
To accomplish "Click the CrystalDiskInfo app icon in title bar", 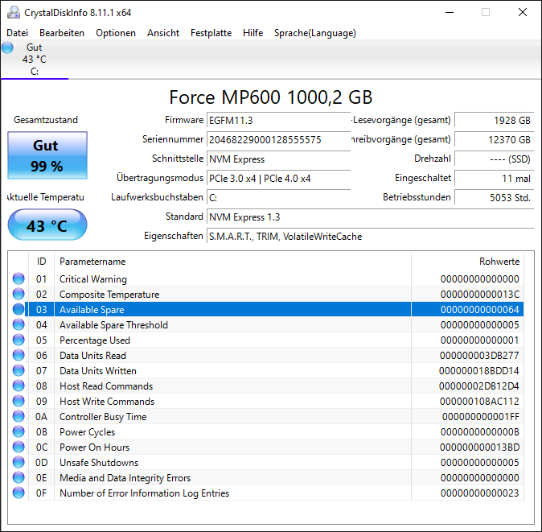I will pos(14,12).
